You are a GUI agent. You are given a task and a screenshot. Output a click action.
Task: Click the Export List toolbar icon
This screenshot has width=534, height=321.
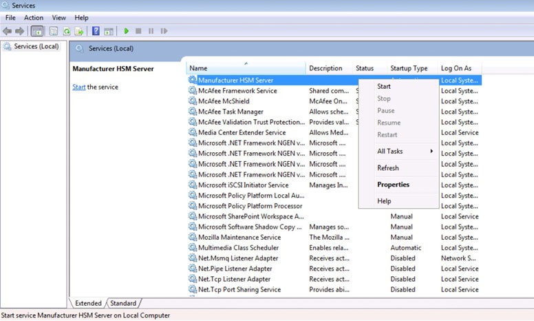79,32
